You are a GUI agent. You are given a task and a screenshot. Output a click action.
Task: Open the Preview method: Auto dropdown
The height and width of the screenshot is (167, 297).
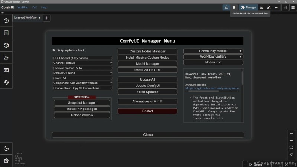point(82,68)
